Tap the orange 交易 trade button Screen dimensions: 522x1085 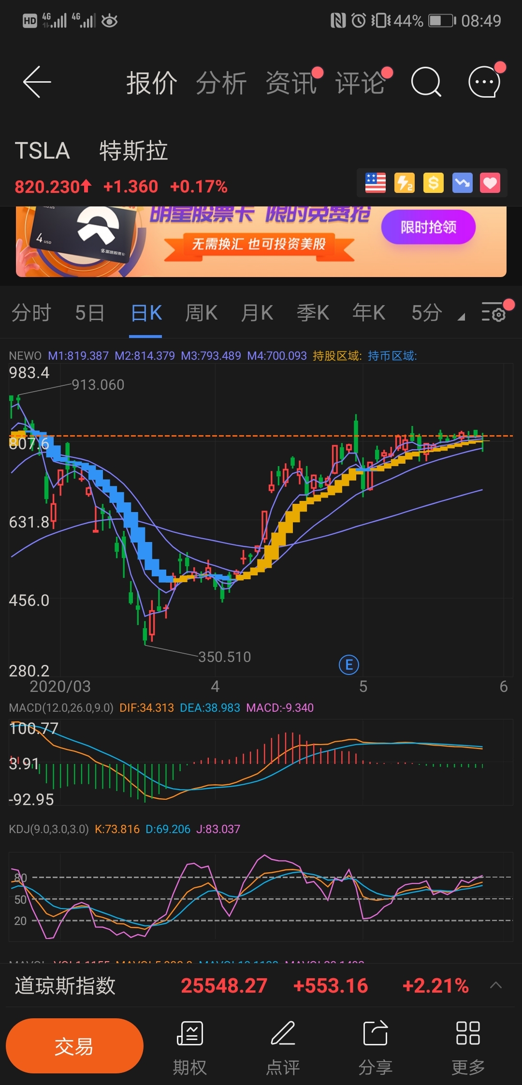point(74,1046)
